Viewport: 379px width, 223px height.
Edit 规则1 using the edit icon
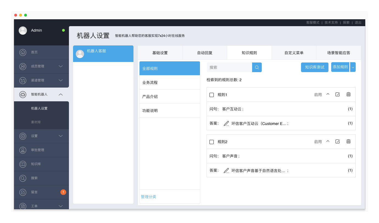click(x=338, y=94)
